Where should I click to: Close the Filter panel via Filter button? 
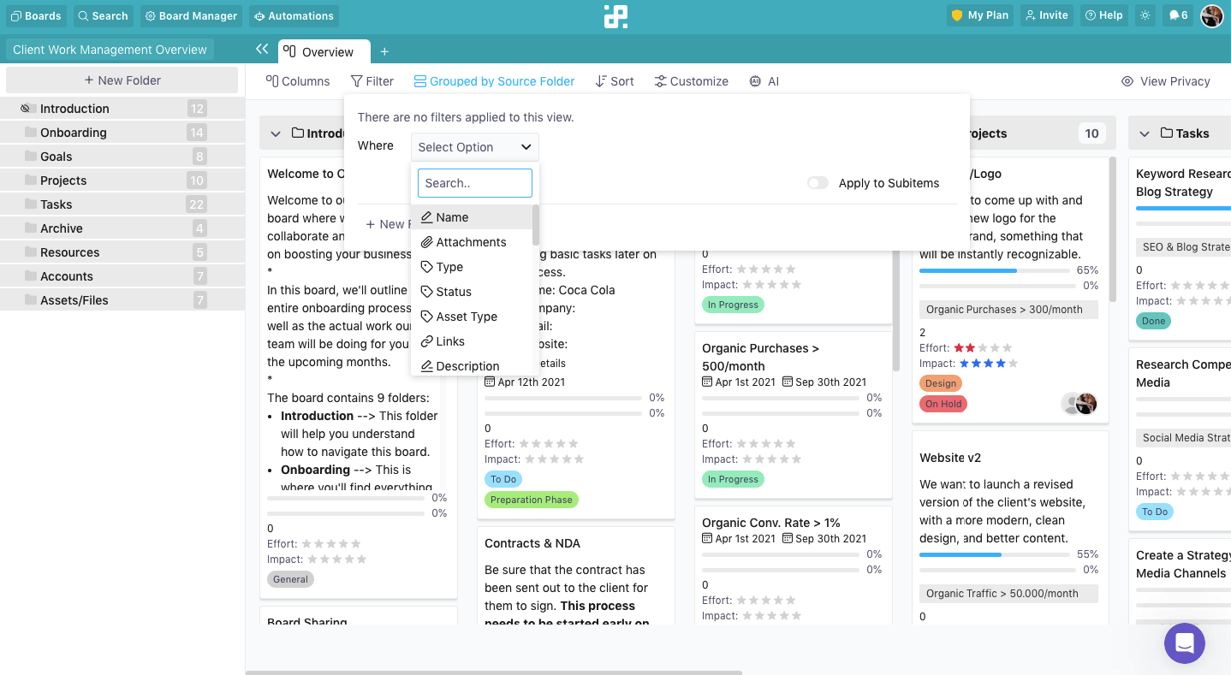372,81
